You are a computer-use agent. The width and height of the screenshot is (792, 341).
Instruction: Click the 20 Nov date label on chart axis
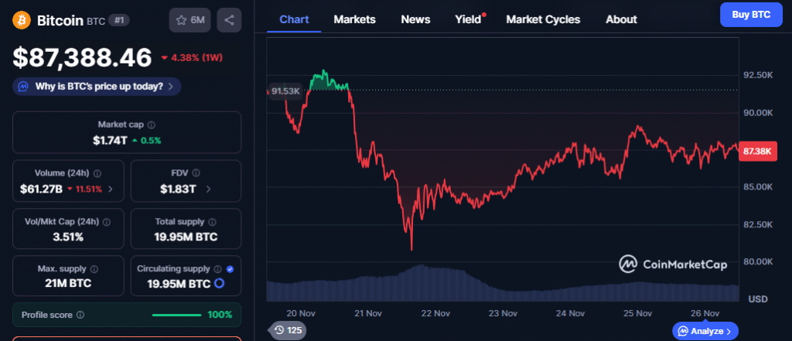pyautogui.click(x=301, y=313)
